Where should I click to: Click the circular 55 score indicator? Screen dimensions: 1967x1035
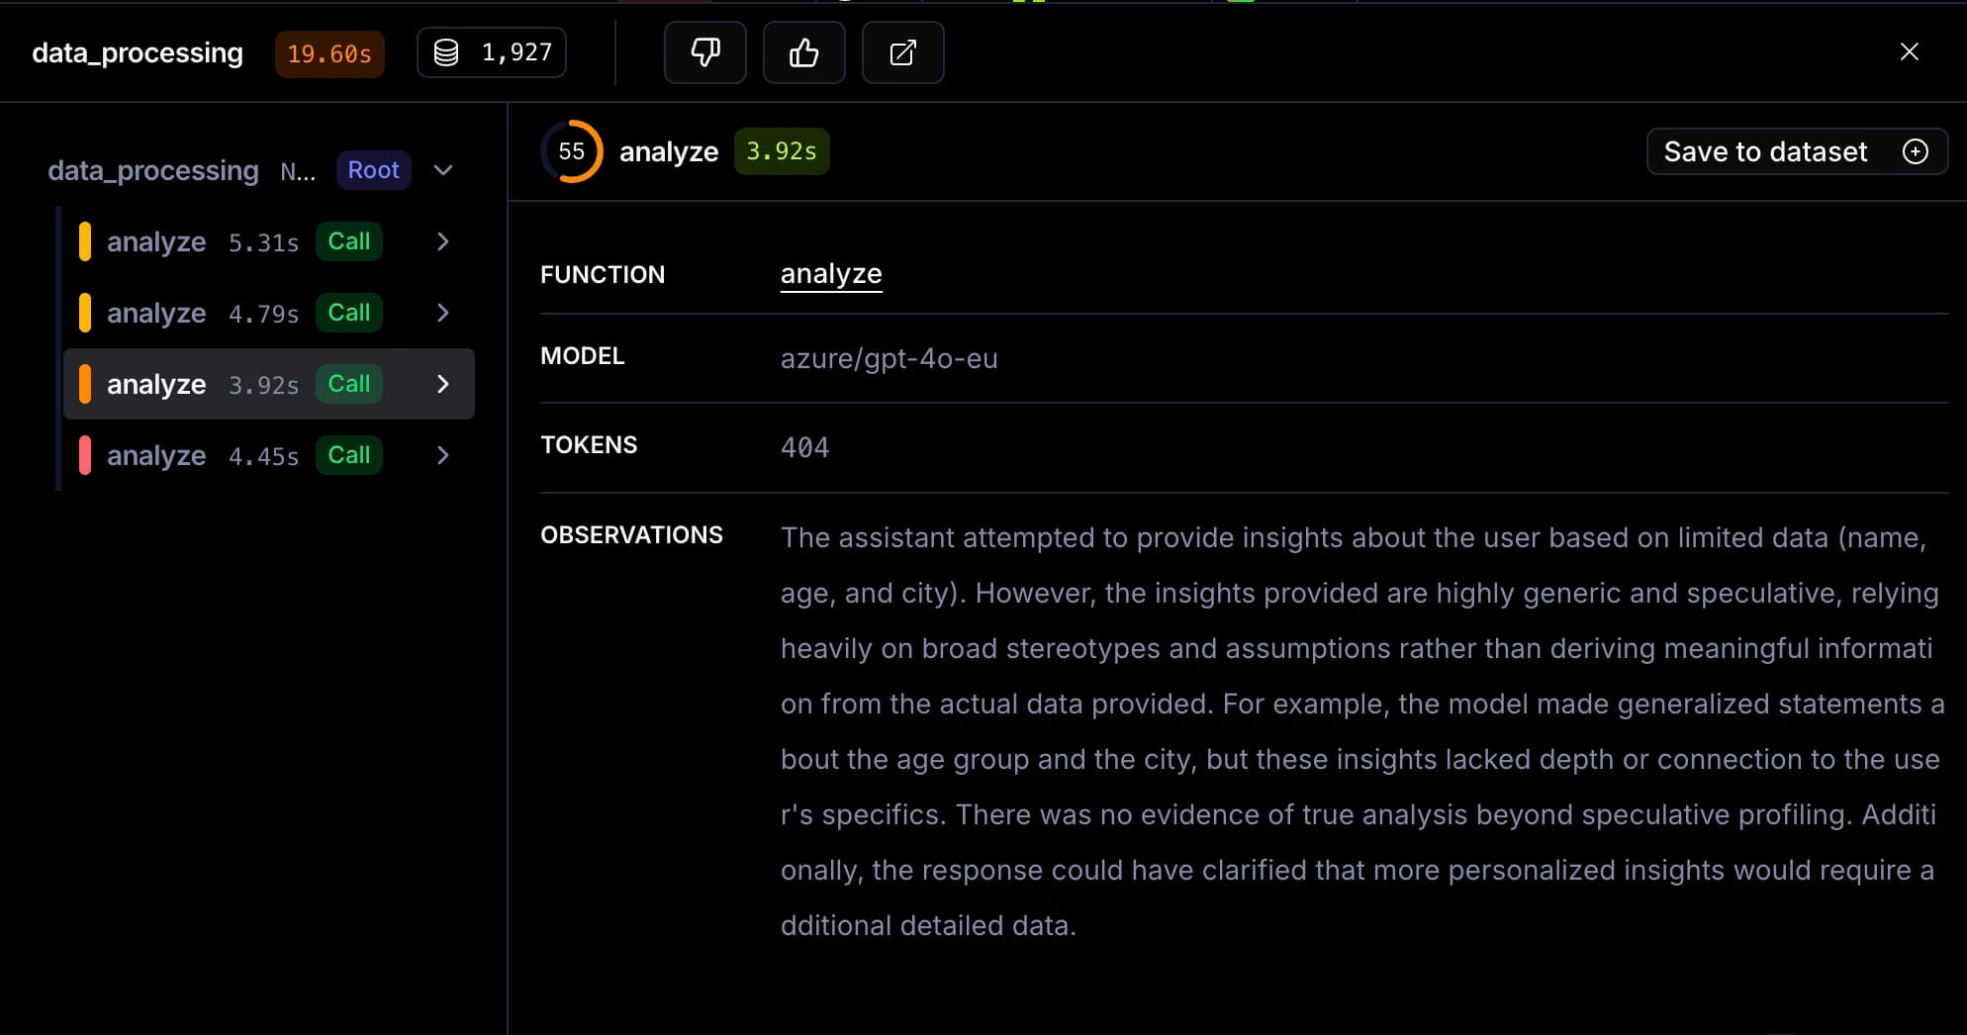pyautogui.click(x=572, y=151)
